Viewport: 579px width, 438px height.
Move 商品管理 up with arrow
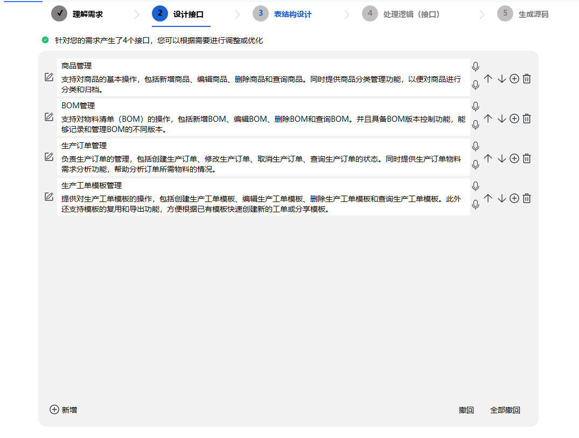coord(488,79)
